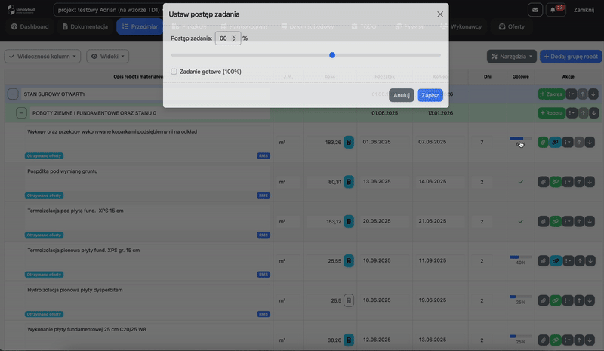The width and height of the screenshot is (604, 351).
Task: Open paperclip for Termoizolacja pod płytą fund. row
Action: pos(543,221)
